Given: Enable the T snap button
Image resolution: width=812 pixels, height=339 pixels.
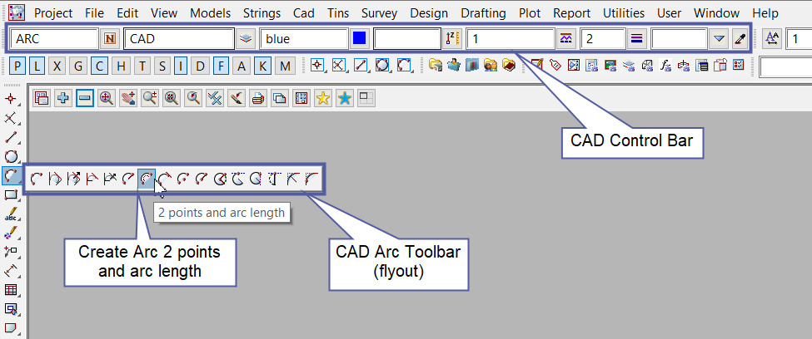Looking at the screenshot, I should pos(142,66).
